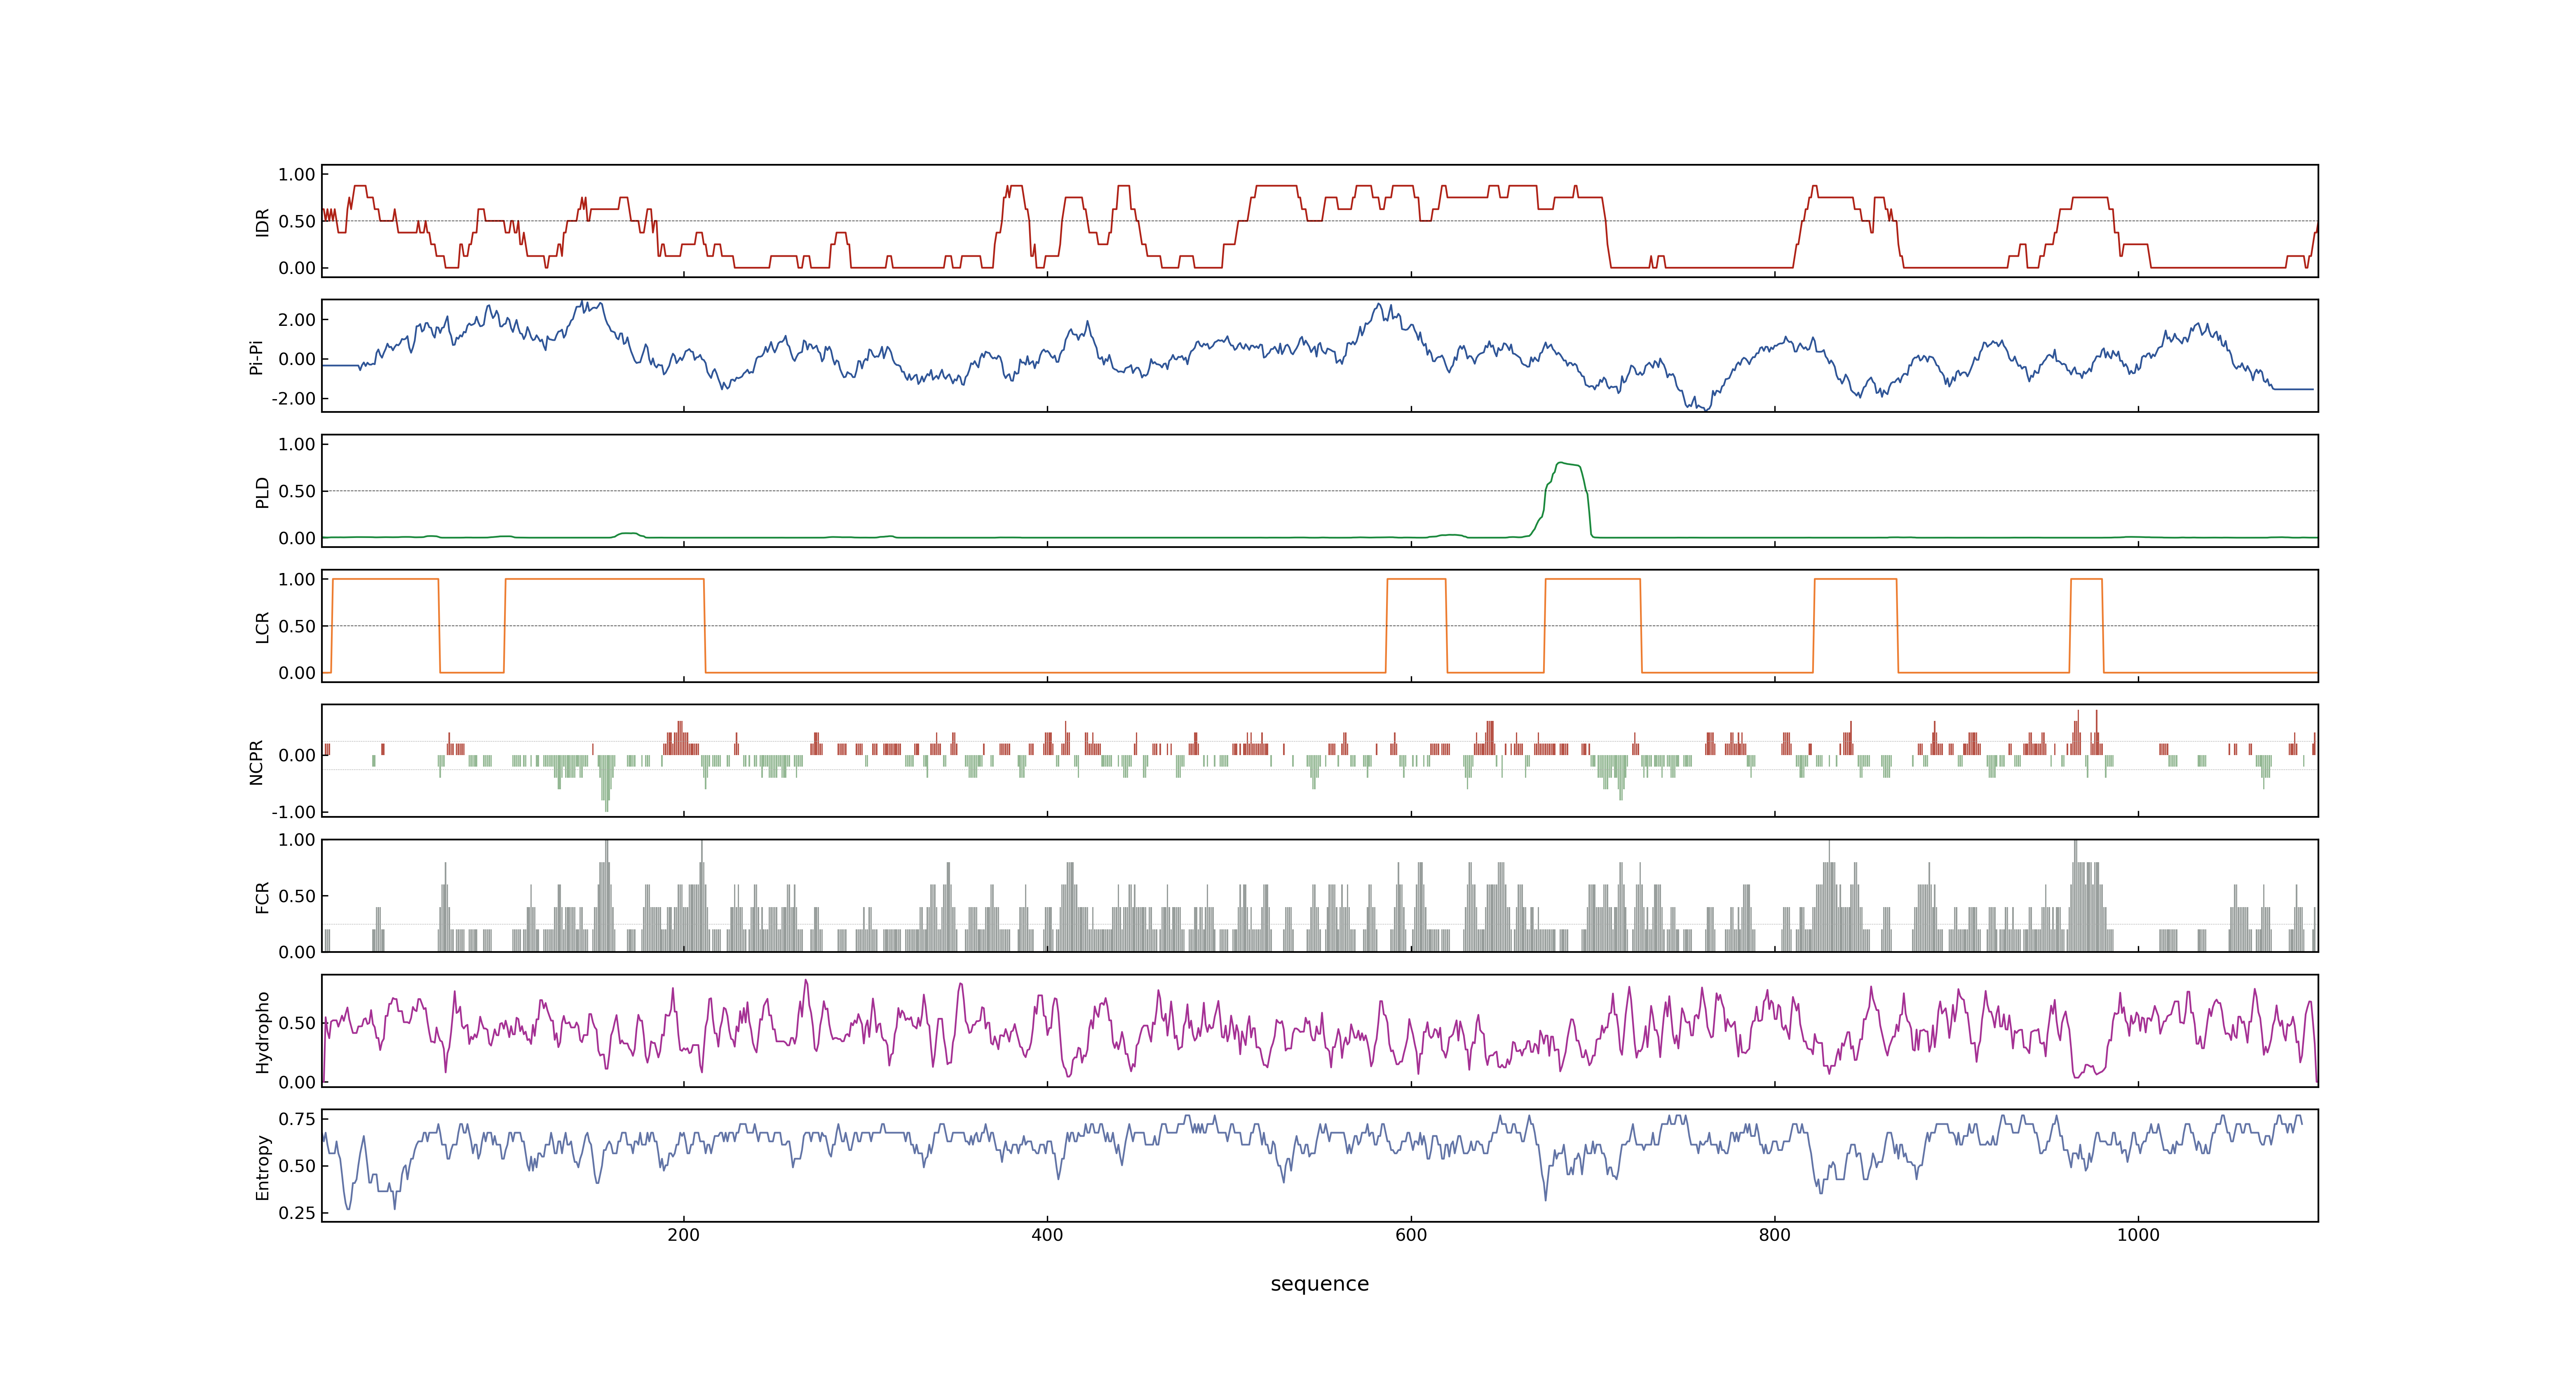Select the 600 x-axis tick label

pyautogui.click(x=1411, y=1235)
